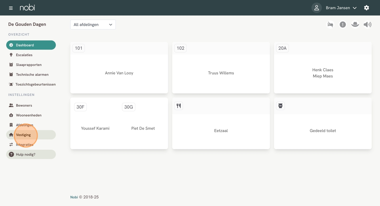Click the Gedeeld toilet icon
The width and height of the screenshot is (380, 206).
pyautogui.click(x=280, y=106)
